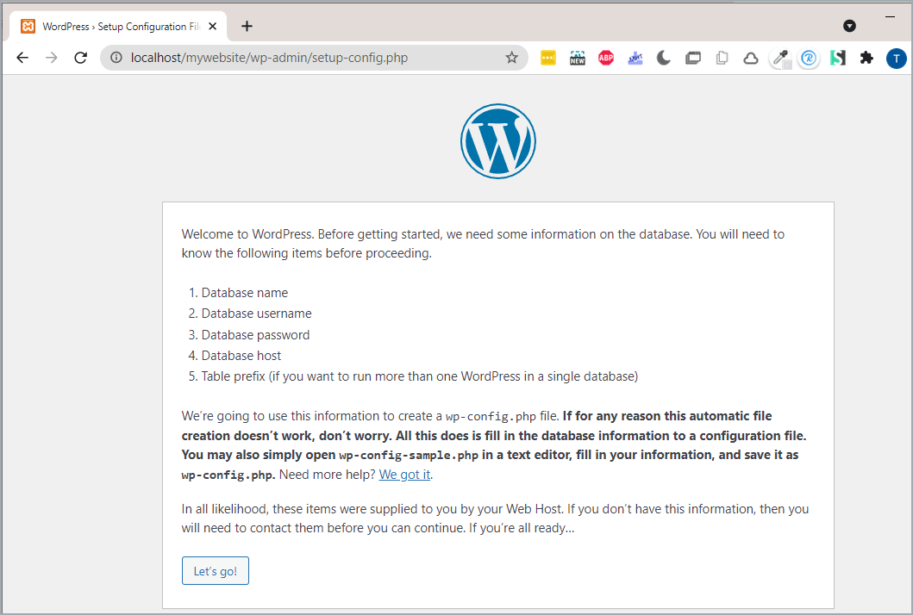Open a new tab with plus button
The height and width of the screenshot is (615, 913).
point(247,26)
